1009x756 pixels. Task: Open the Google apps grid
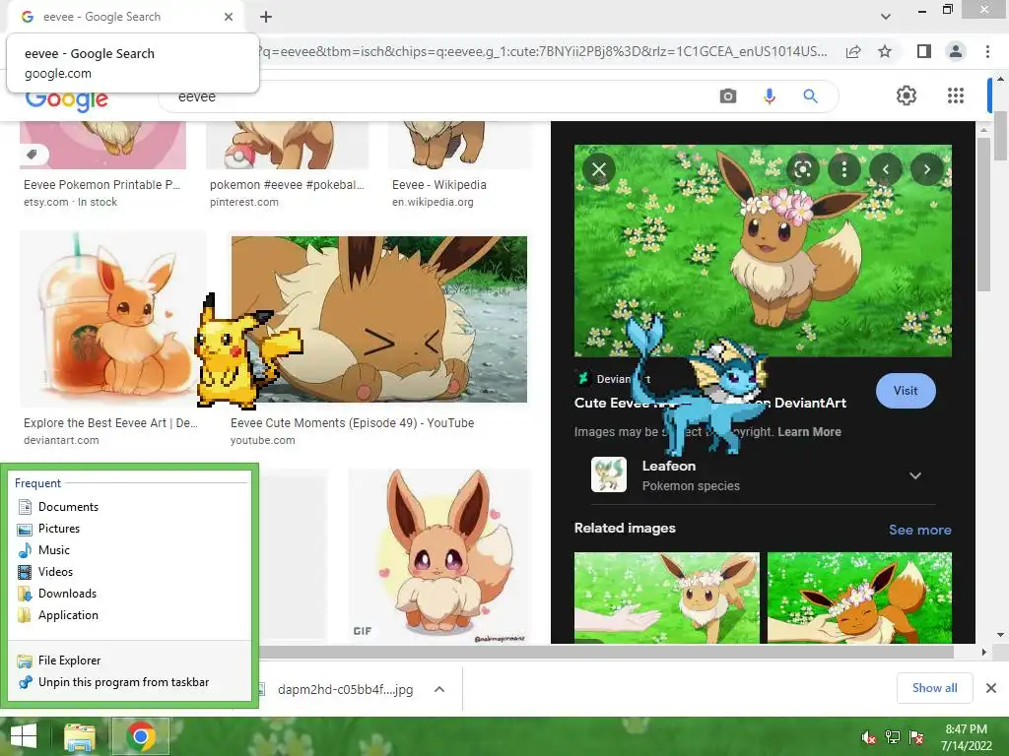[x=956, y=95]
